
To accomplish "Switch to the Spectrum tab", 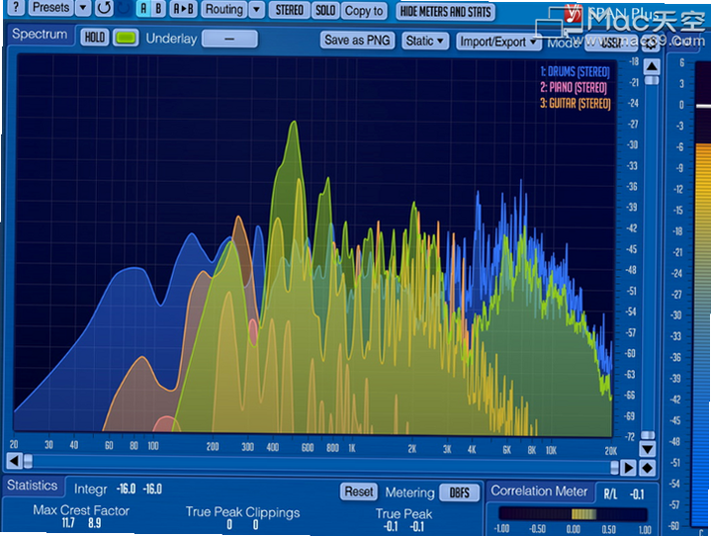I will [40, 34].
